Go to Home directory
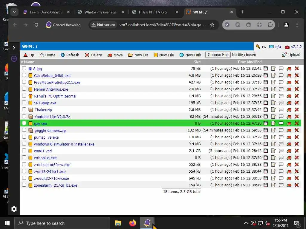306x229 pixels. [x=48, y=55]
